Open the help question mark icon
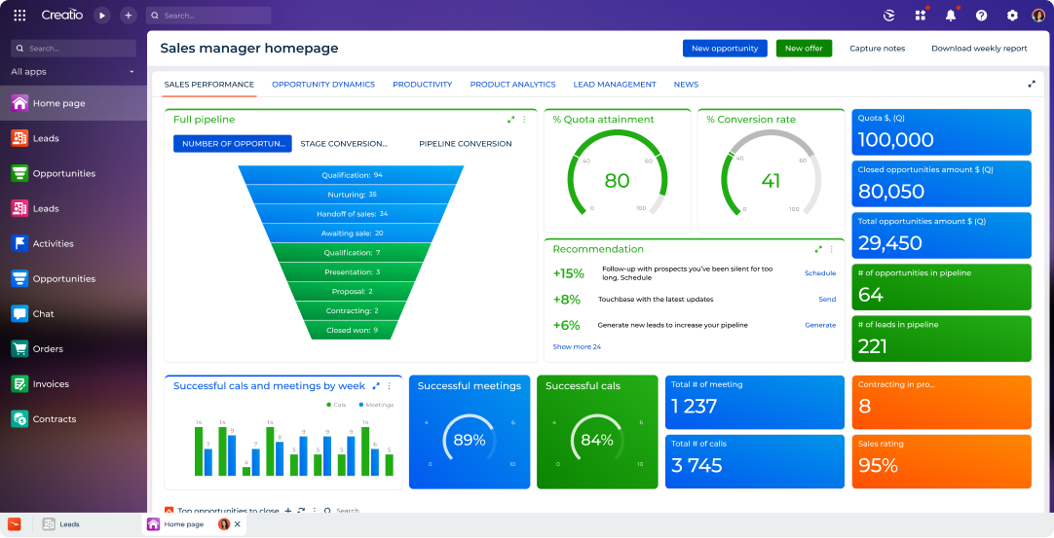1054x538 pixels. click(x=981, y=16)
